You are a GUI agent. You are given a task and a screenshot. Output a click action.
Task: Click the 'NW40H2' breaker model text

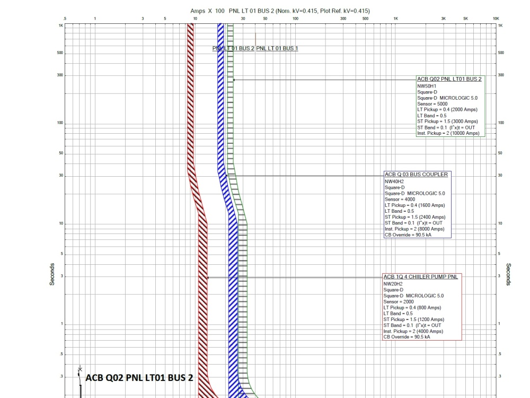[394, 181]
